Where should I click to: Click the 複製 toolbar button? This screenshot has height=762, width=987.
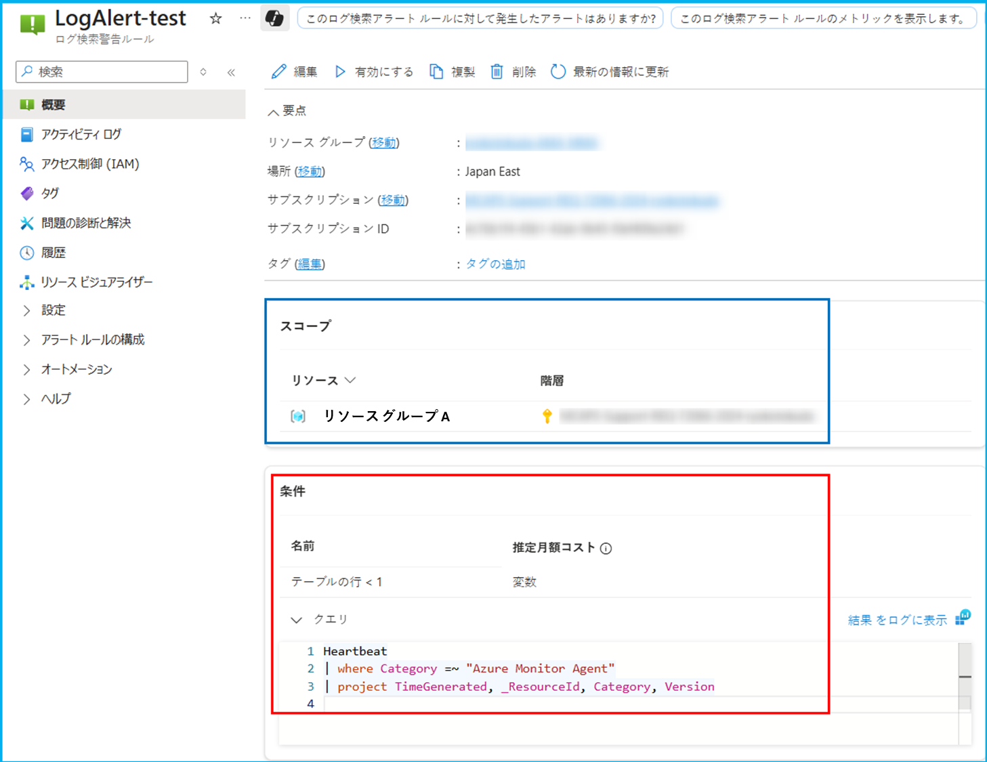click(x=453, y=72)
